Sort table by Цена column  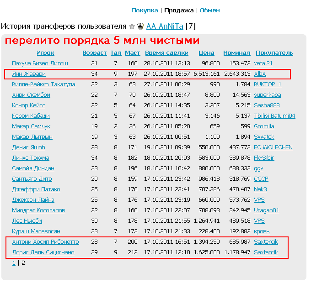point(206,53)
